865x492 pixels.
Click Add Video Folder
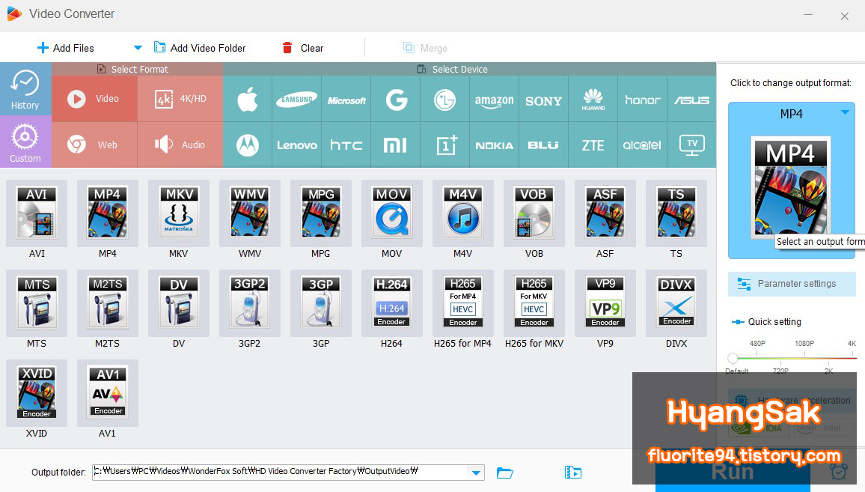click(200, 48)
